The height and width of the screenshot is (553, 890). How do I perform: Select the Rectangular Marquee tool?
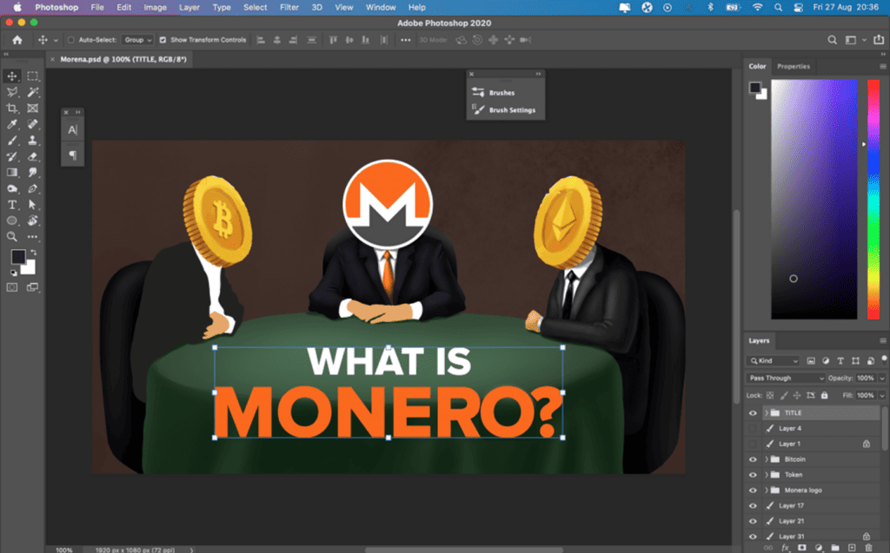click(x=33, y=76)
